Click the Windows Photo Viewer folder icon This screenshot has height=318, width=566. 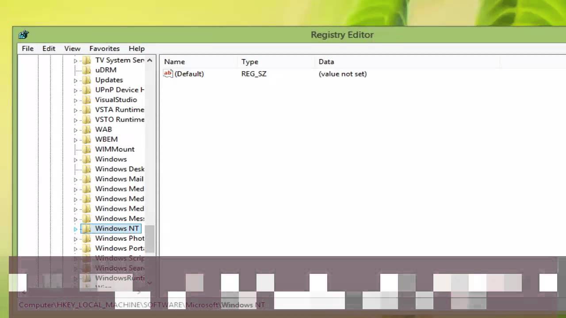pyautogui.click(x=87, y=238)
